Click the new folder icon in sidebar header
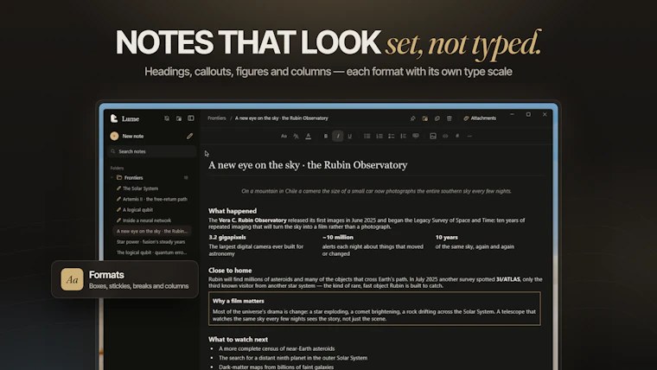The width and height of the screenshot is (657, 370). point(179,118)
